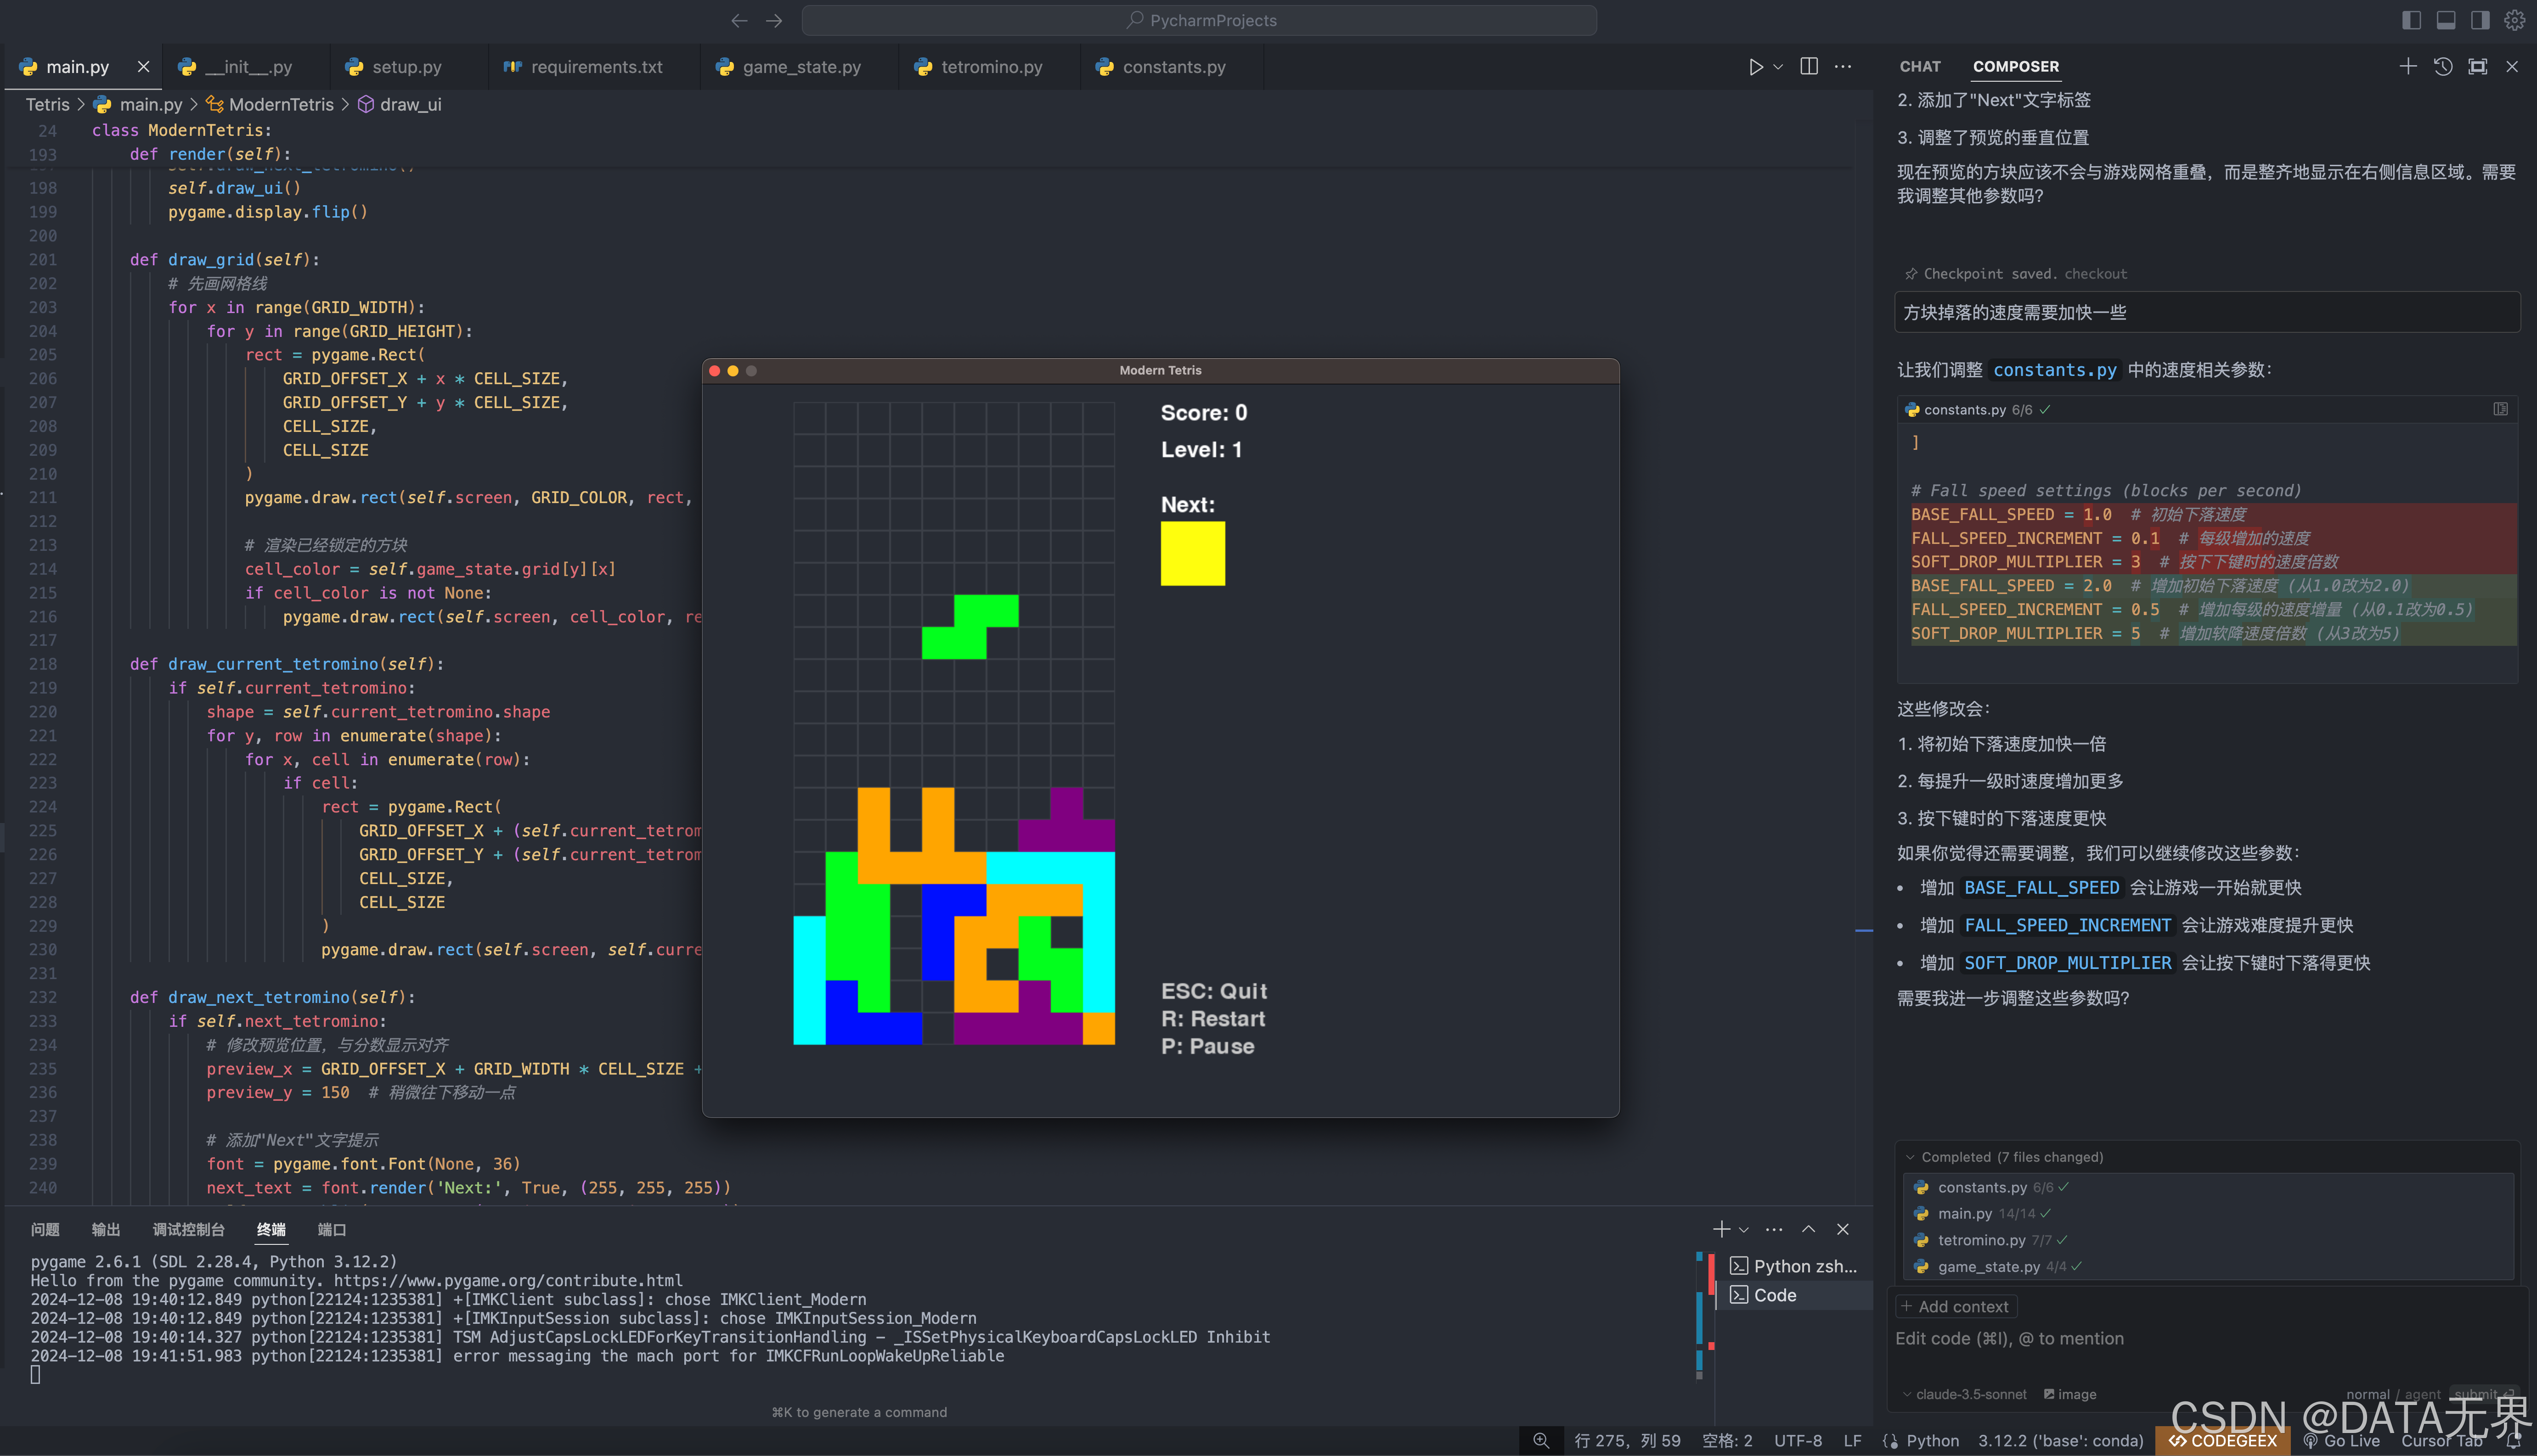Click draw_ui in breadcrumb
The image size is (2537, 1456).
[410, 104]
